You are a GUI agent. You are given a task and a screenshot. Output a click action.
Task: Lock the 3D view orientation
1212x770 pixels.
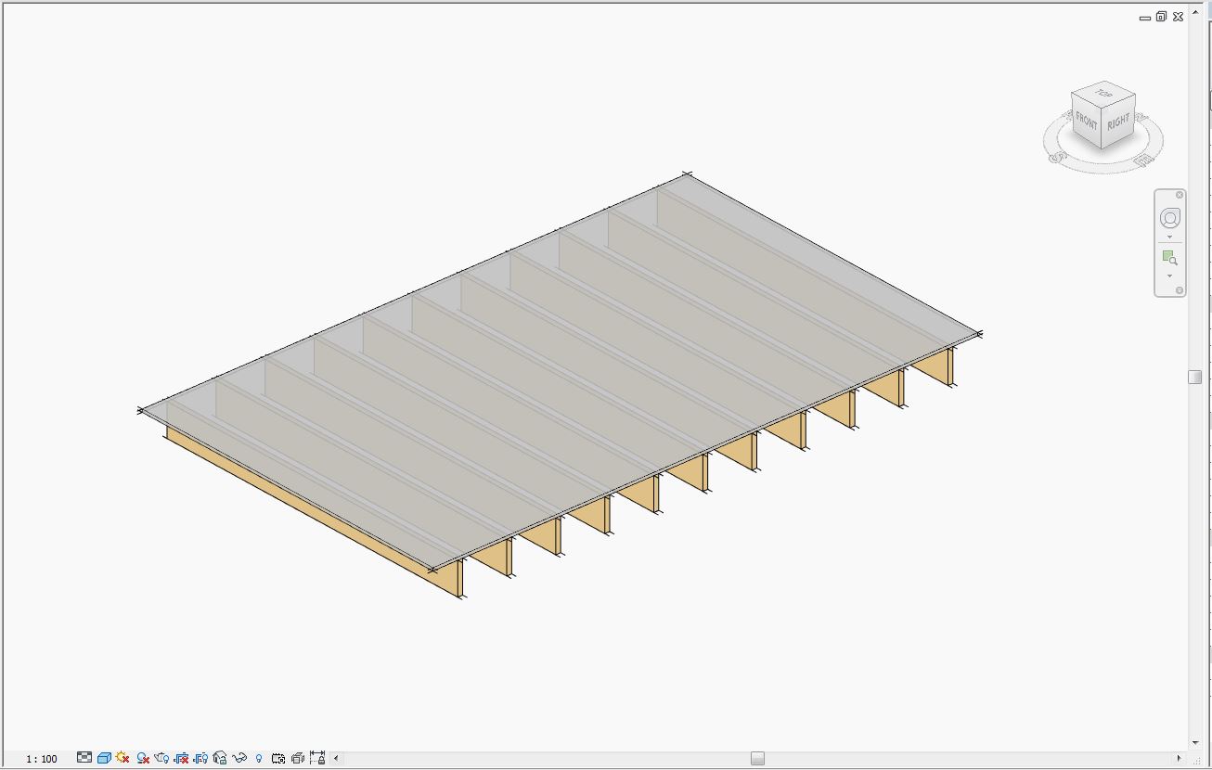point(219,758)
